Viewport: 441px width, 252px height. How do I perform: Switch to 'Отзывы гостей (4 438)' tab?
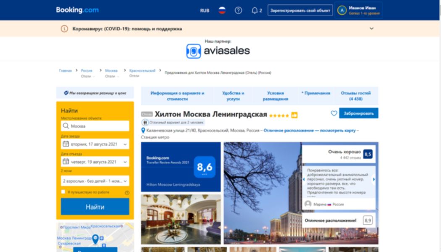356,96
